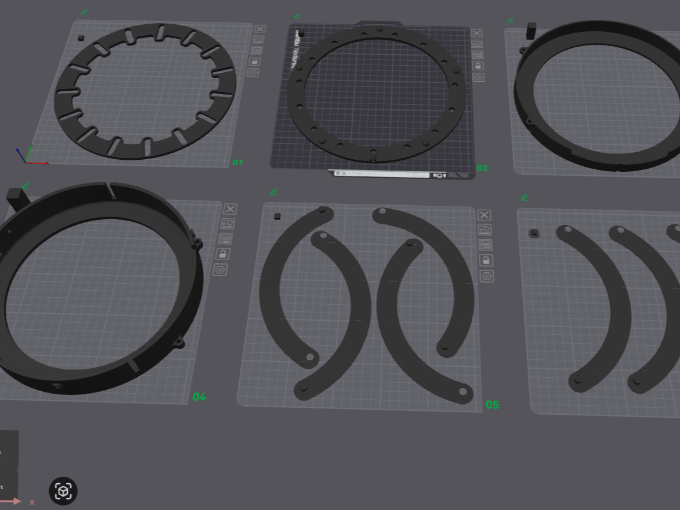Open plate 01 settings hexagon icon
Image resolution: width=680 pixels, height=510 pixels.
[x=253, y=72]
